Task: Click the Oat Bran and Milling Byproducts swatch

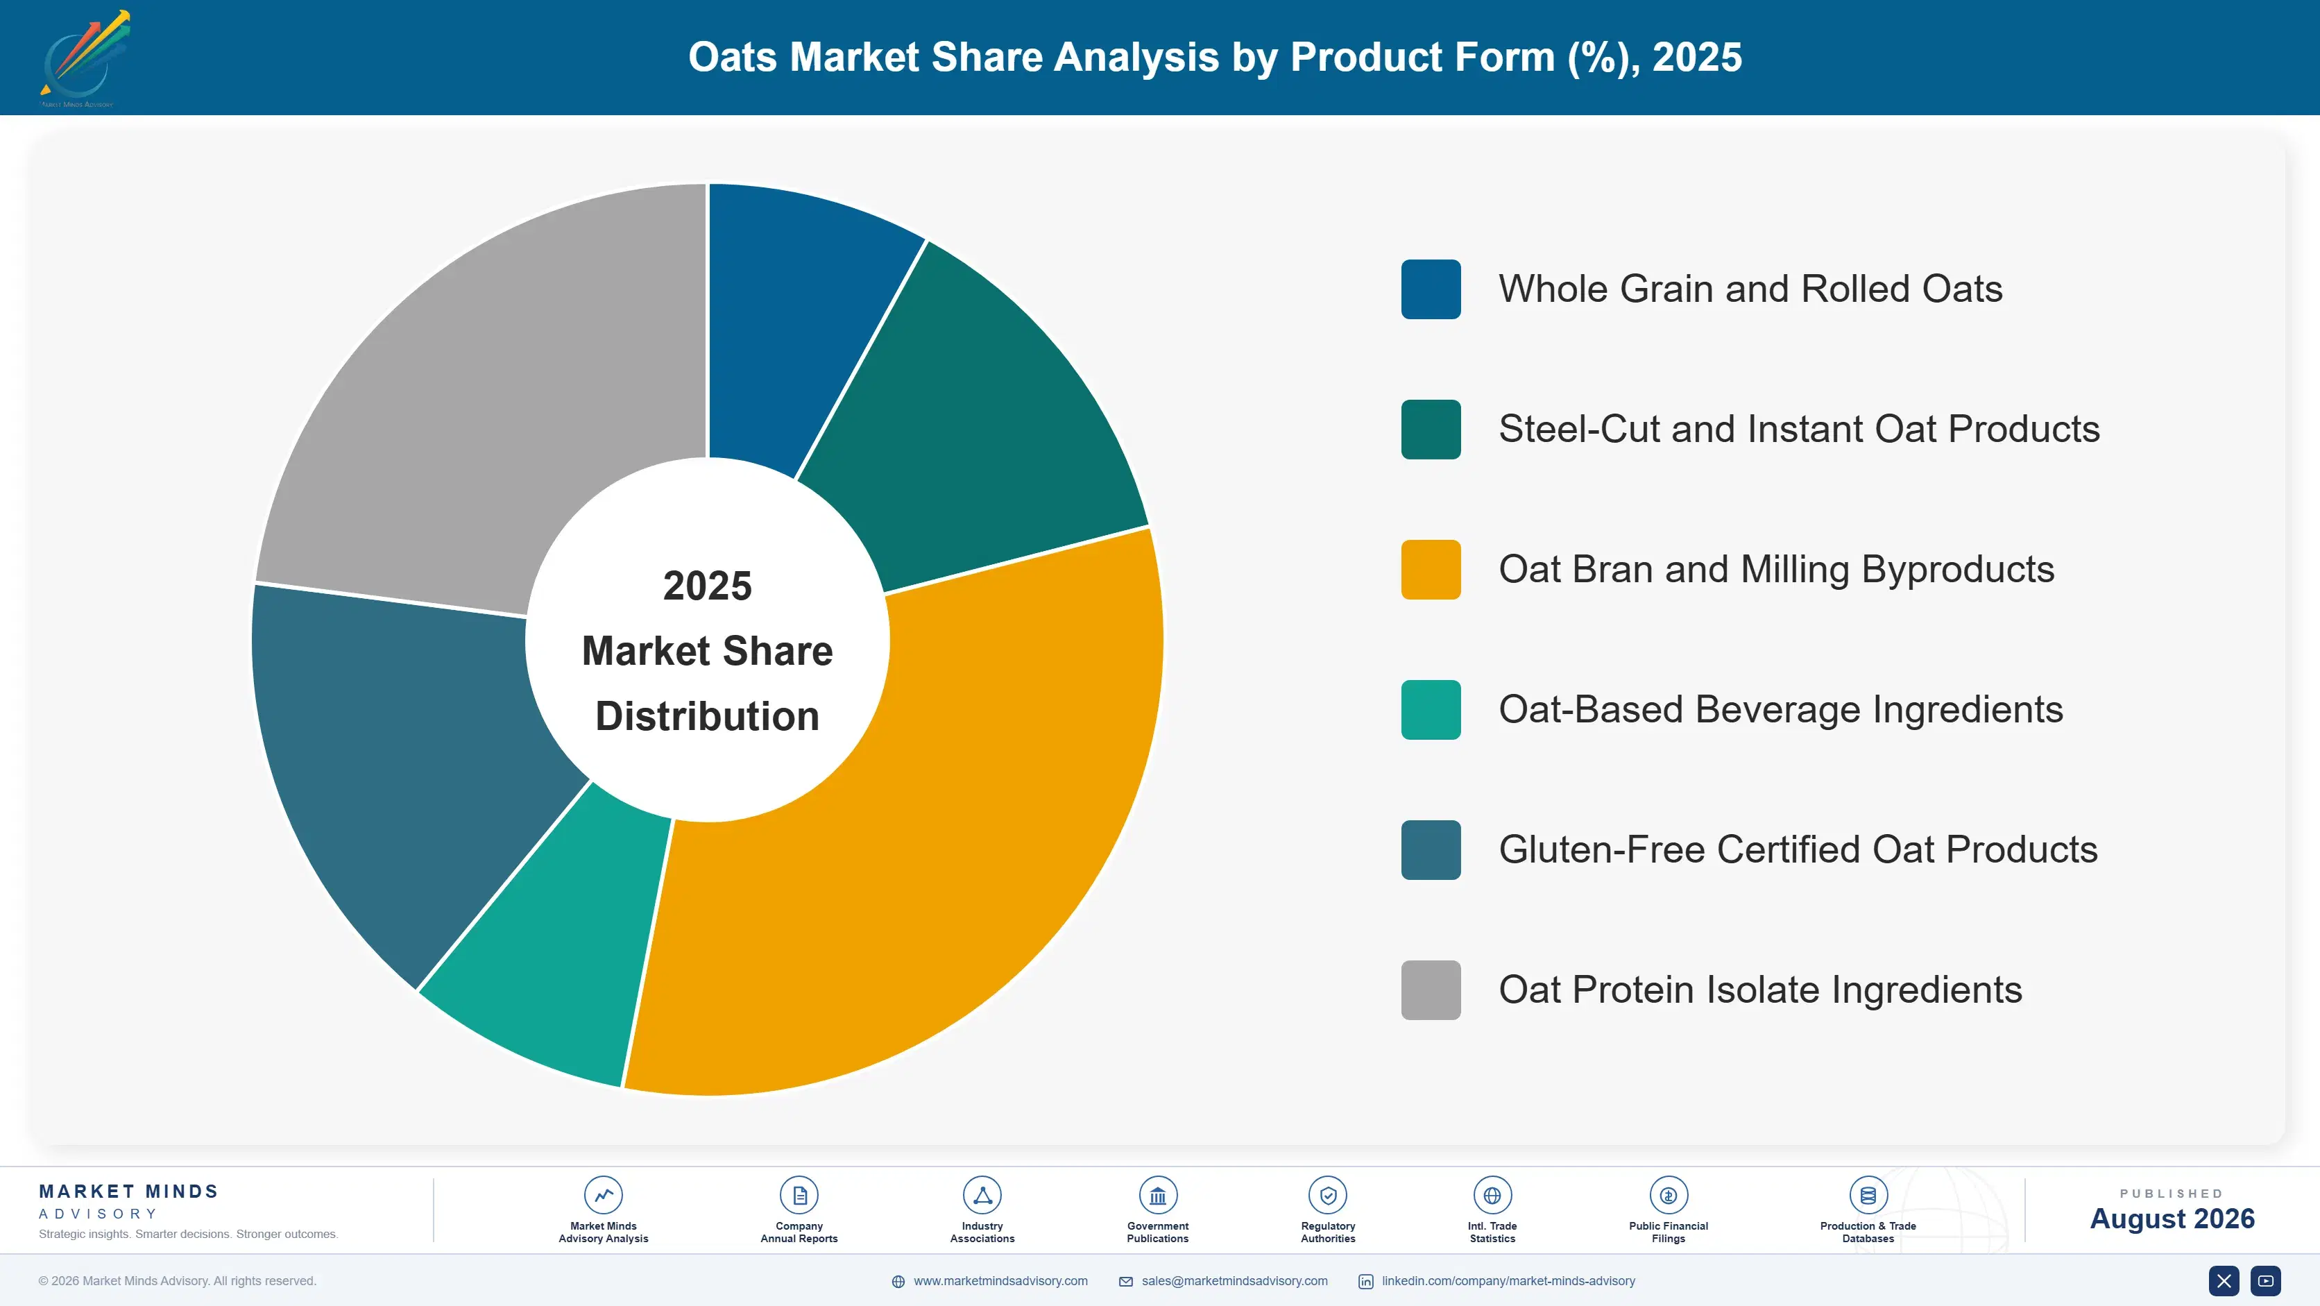Action: (1431, 569)
